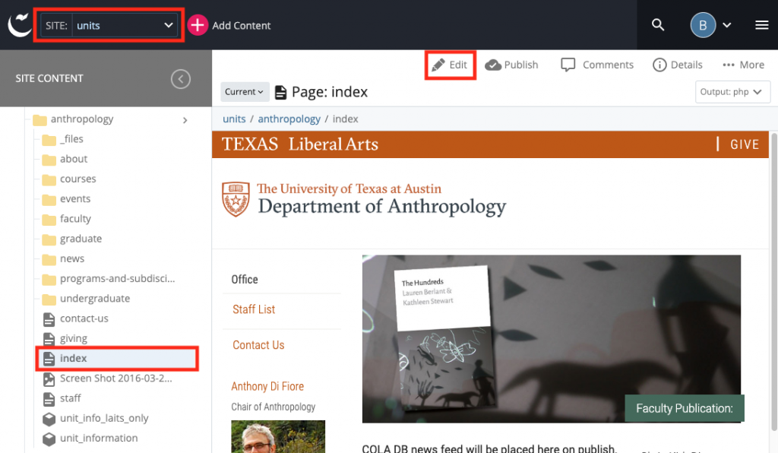The height and width of the screenshot is (453, 778).
Task: Click the Chair of Anthropology text
Action: pos(273,407)
